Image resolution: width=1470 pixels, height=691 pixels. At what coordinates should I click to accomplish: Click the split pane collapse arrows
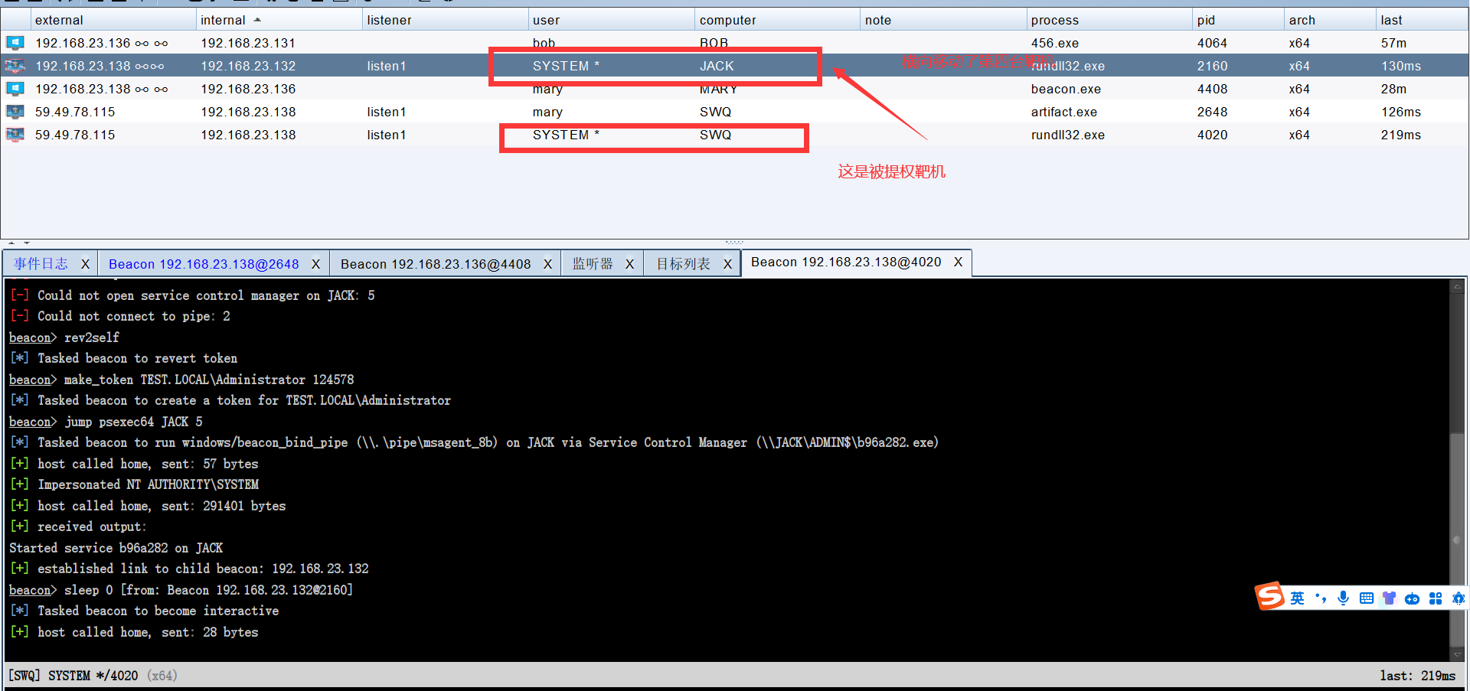(x=19, y=243)
